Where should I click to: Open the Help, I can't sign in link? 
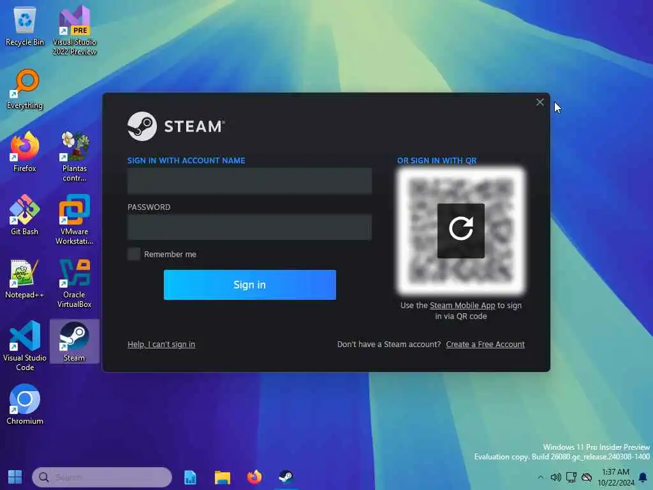click(161, 344)
